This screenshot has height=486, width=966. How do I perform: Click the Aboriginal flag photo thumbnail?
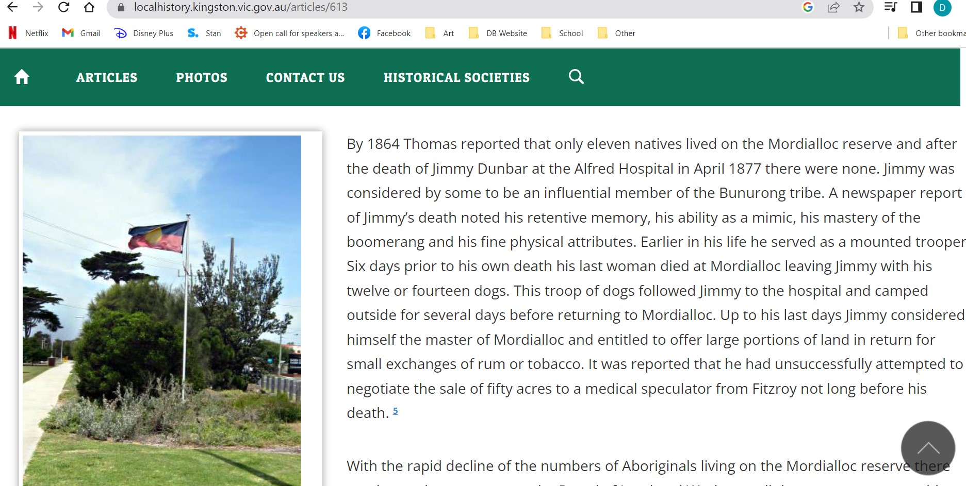click(x=162, y=309)
